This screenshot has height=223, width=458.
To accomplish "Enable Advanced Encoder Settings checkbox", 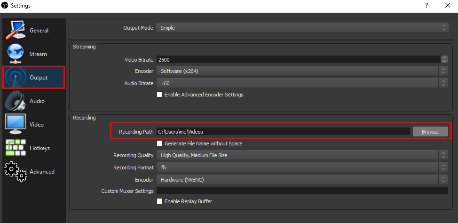I will (x=159, y=95).
